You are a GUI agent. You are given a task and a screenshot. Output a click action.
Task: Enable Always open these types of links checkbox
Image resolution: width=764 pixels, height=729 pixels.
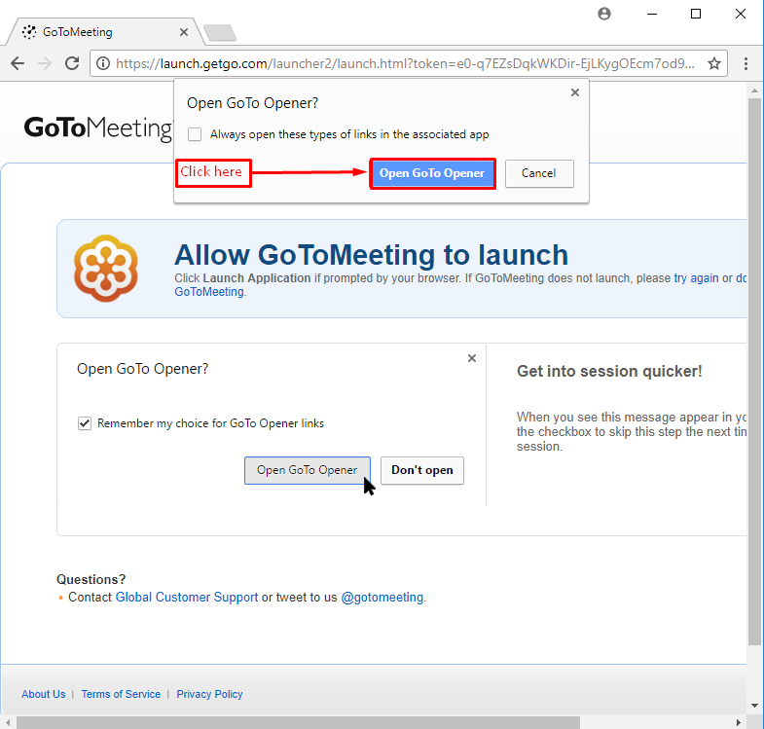click(195, 134)
